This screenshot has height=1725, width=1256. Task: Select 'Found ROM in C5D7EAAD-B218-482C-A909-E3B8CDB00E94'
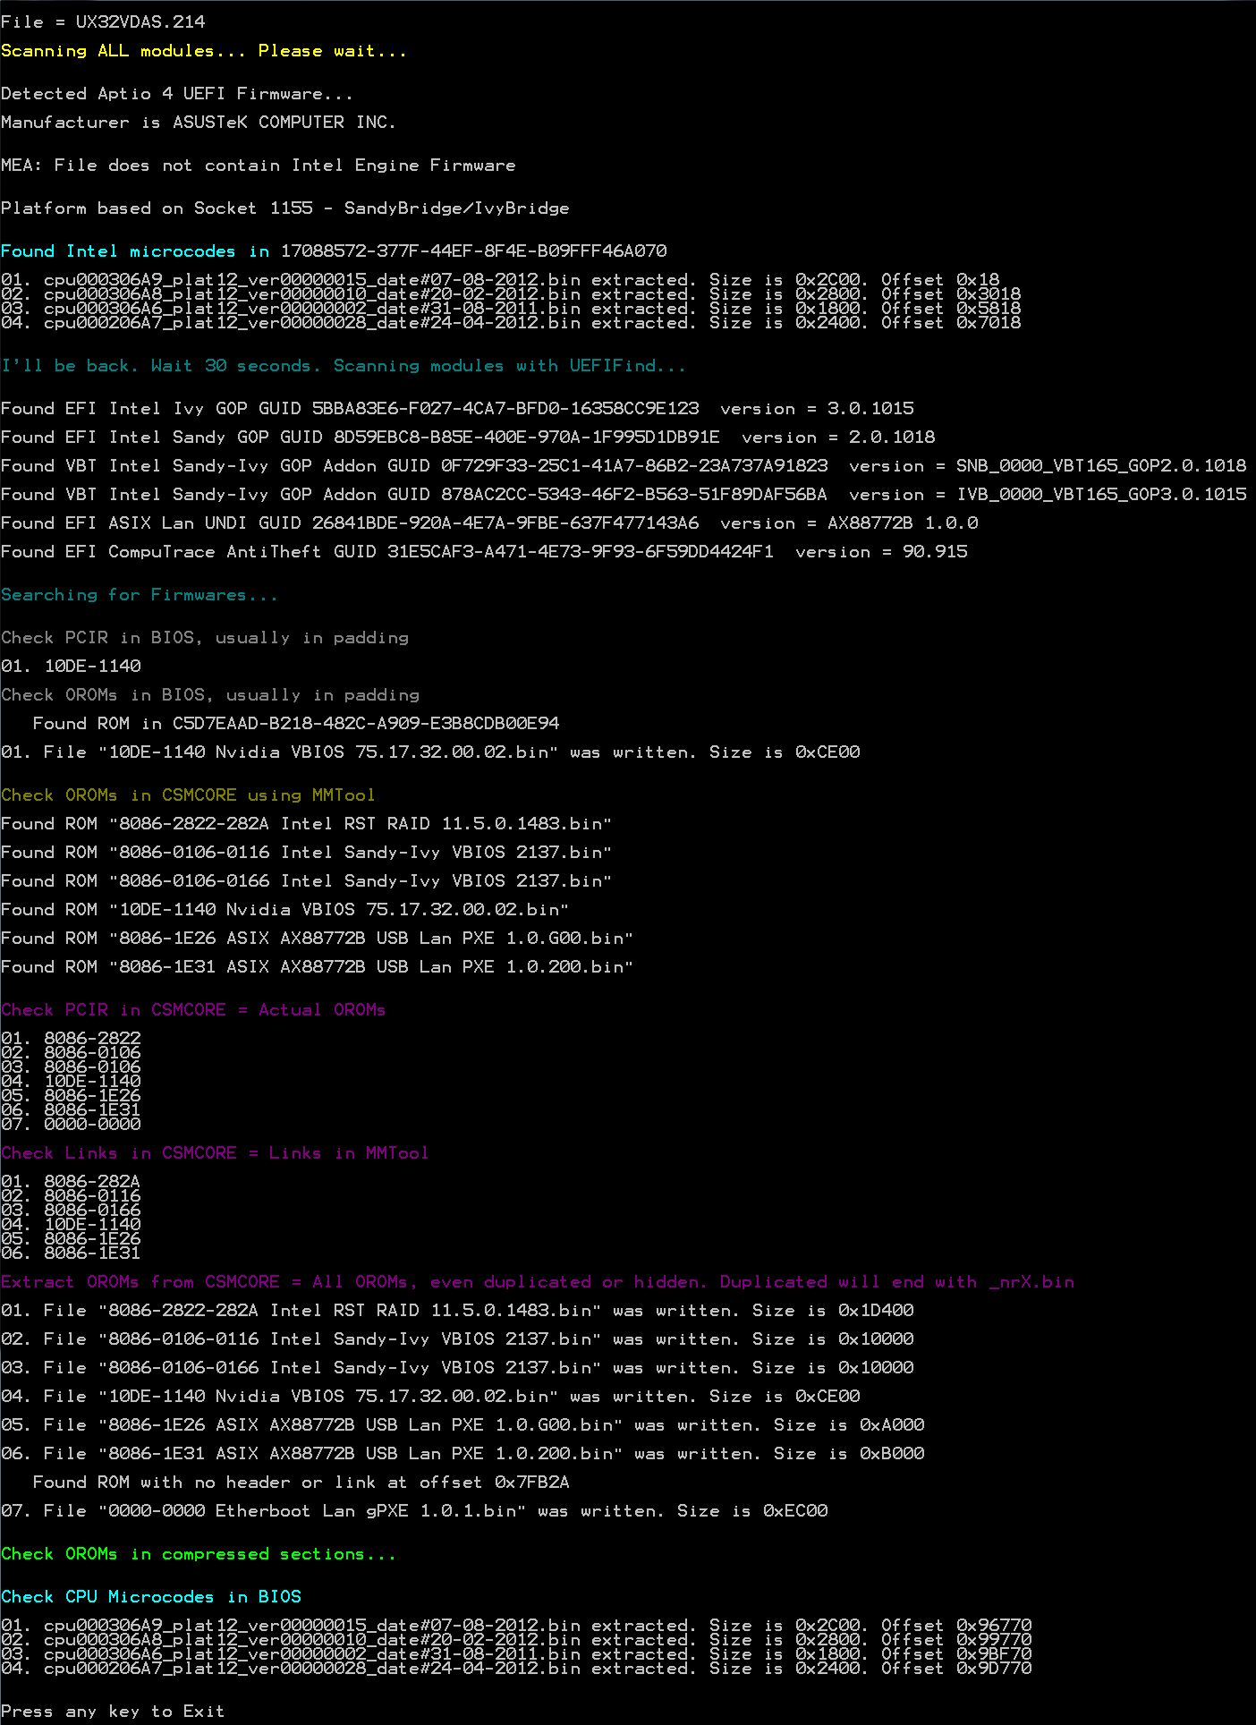(296, 724)
